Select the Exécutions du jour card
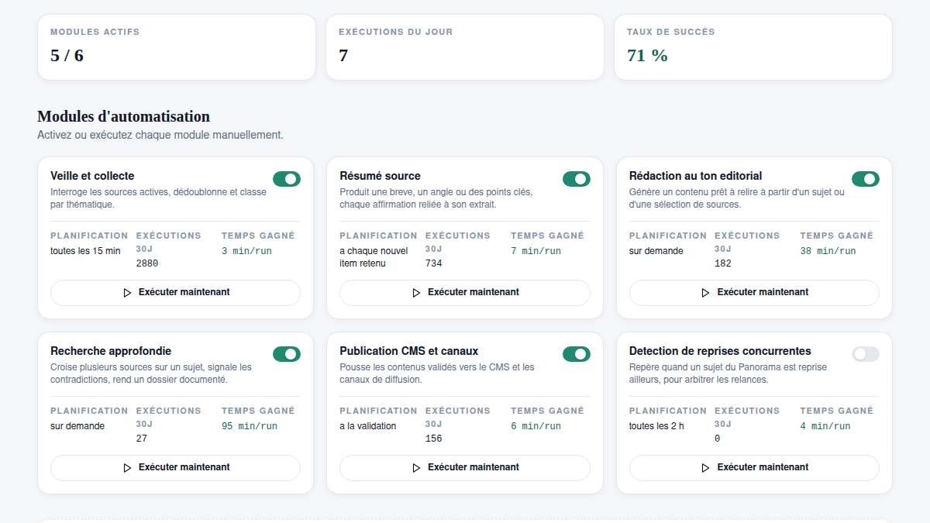930x523 pixels. 465,47
